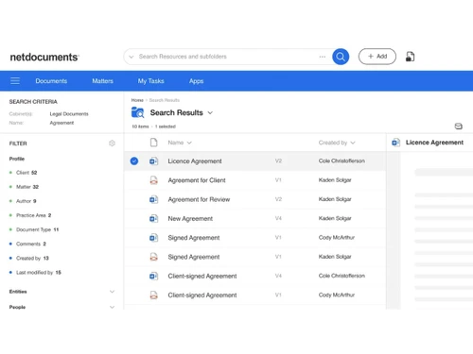Screen dimensions: 473x354
Task: Open the Created by column dropdown
Action: (x=353, y=143)
